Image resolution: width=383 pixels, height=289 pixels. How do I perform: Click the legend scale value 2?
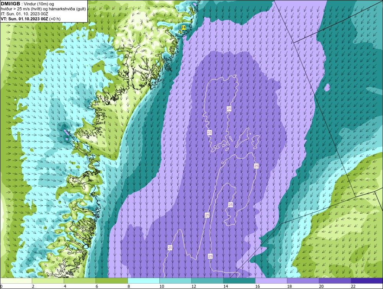(33, 286)
